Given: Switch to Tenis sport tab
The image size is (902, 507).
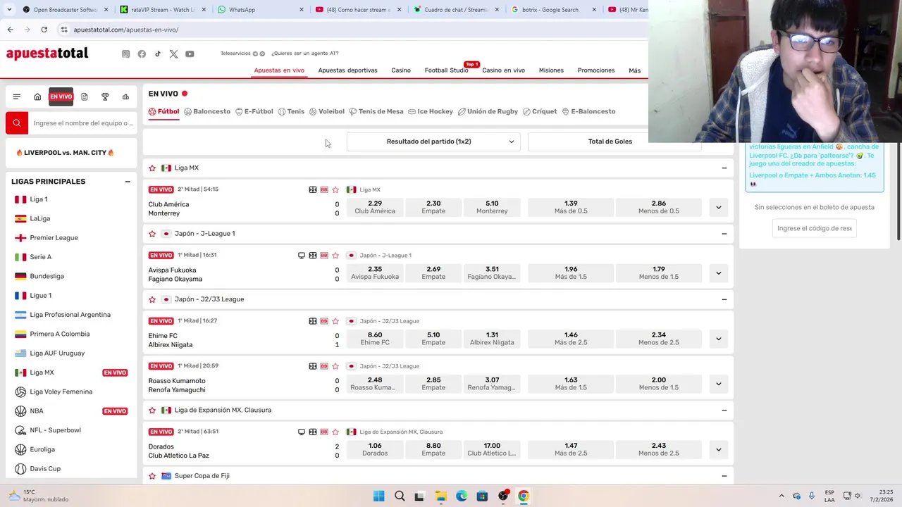Looking at the screenshot, I should pyautogui.click(x=291, y=111).
